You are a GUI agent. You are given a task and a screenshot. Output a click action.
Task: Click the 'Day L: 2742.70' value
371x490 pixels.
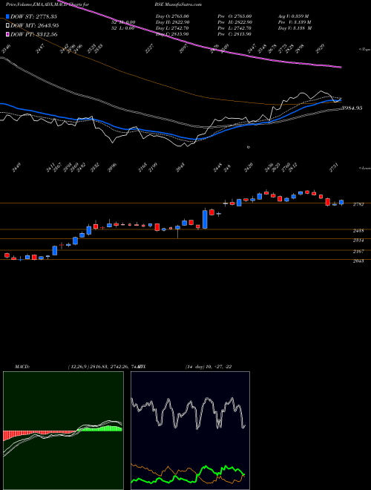coord(172,28)
